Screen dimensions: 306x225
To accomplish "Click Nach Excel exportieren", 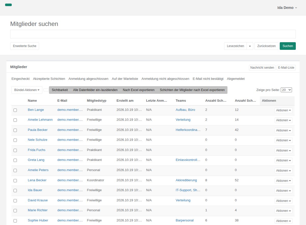I will [x=139, y=90].
